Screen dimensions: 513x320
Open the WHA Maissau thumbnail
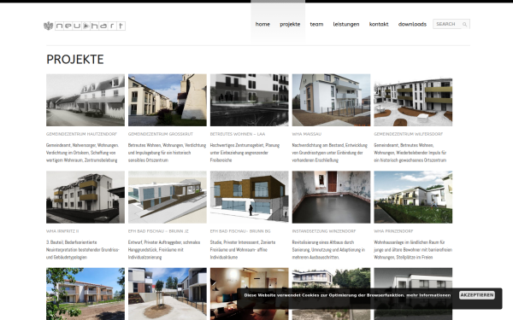tap(331, 100)
